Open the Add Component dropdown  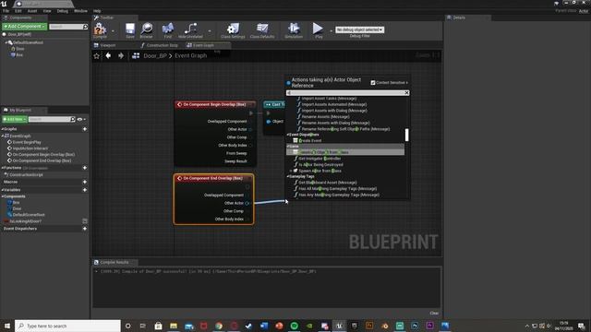click(24, 27)
